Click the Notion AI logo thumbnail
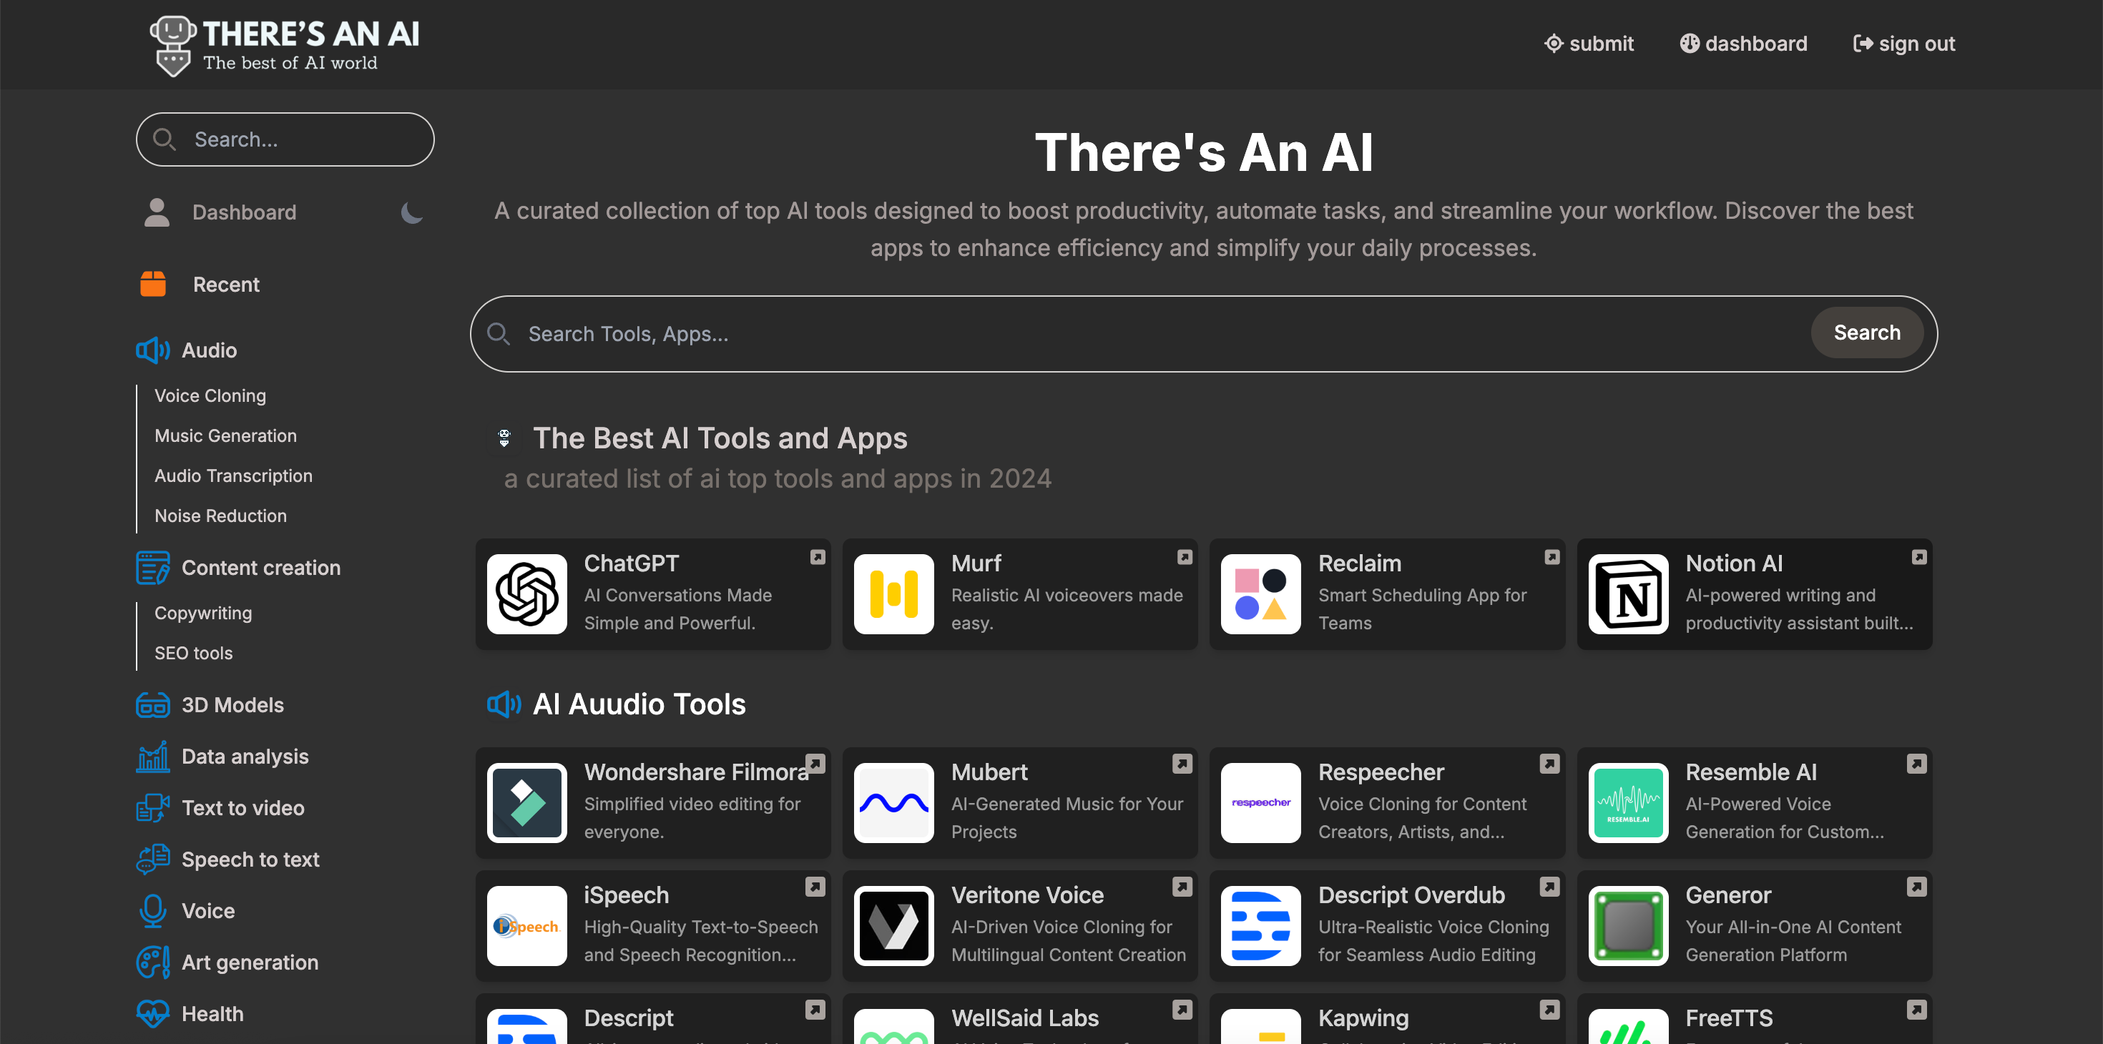The image size is (2103, 1044). pos(1629,594)
